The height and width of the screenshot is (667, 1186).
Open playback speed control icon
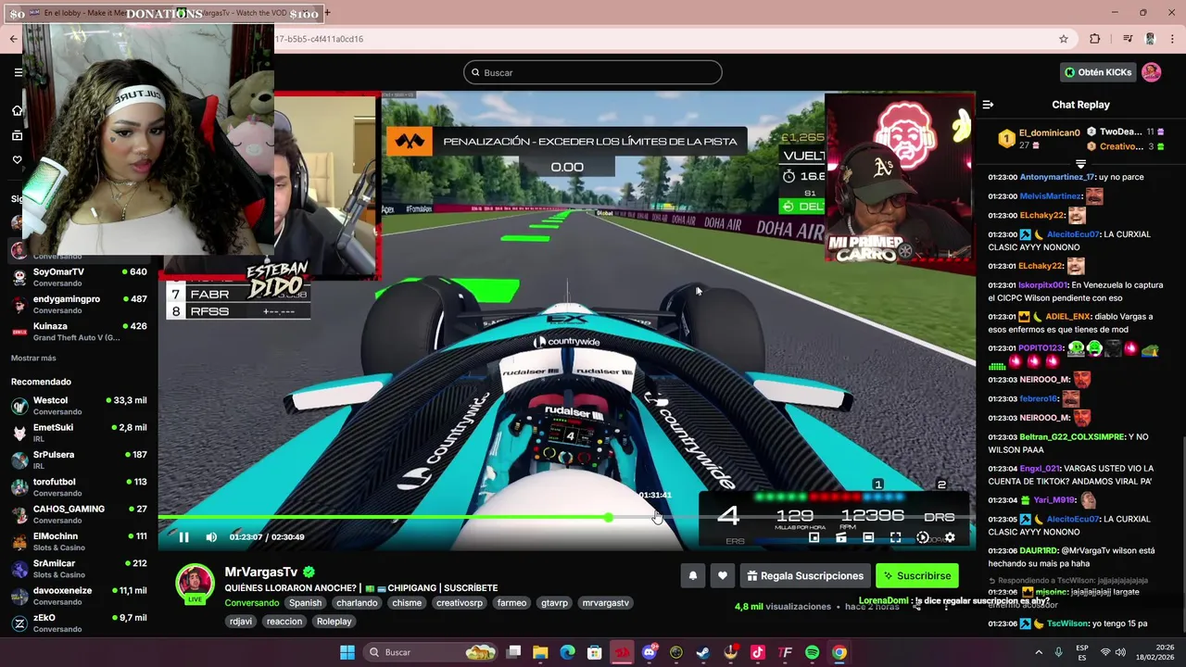923,537
